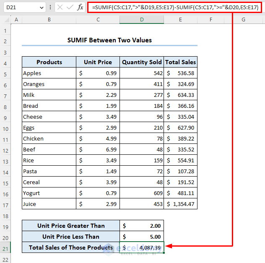Click the 'Total Sales' header cell
Viewport: 265px width, 263px height.
180,62
